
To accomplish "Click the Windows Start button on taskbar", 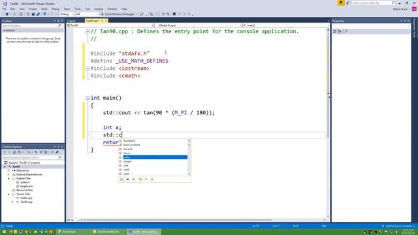I will click(x=4, y=232).
